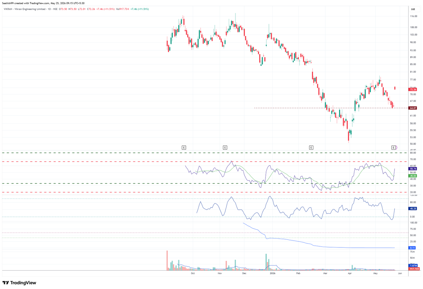
Task: Click the TradingView logo at bottom left
Action: click(19, 283)
